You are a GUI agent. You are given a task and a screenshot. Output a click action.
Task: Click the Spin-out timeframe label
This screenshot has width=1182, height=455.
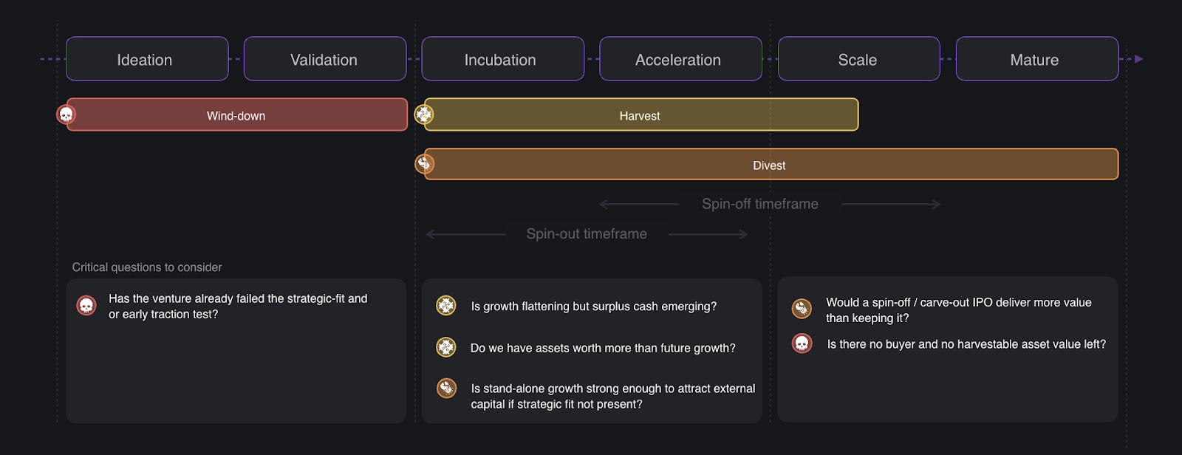click(x=587, y=234)
